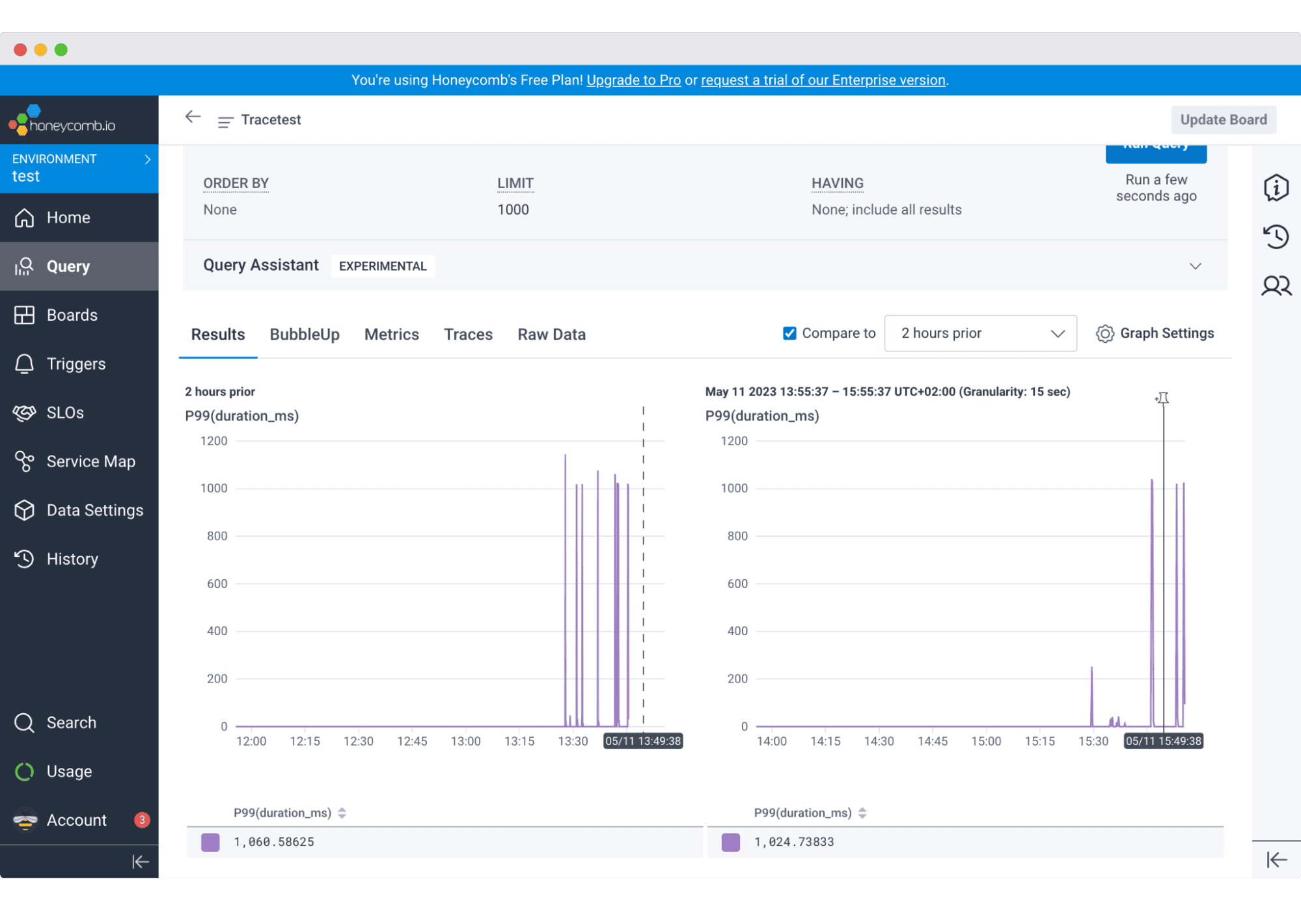Click the pinned marker on the right chart

click(x=1162, y=399)
